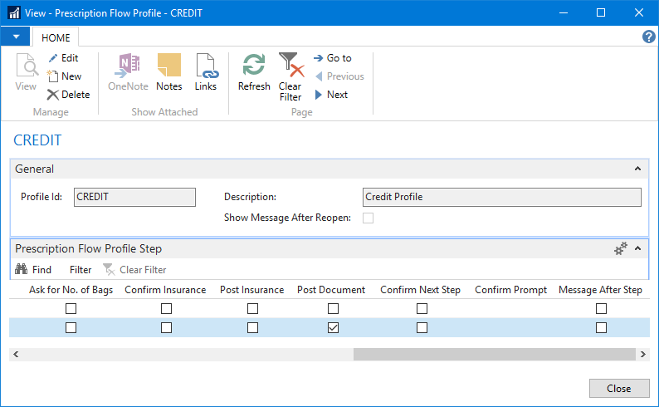659x407 pixels.
Task: Uncheck Post Document in selected row
Action: click(333, 328)
